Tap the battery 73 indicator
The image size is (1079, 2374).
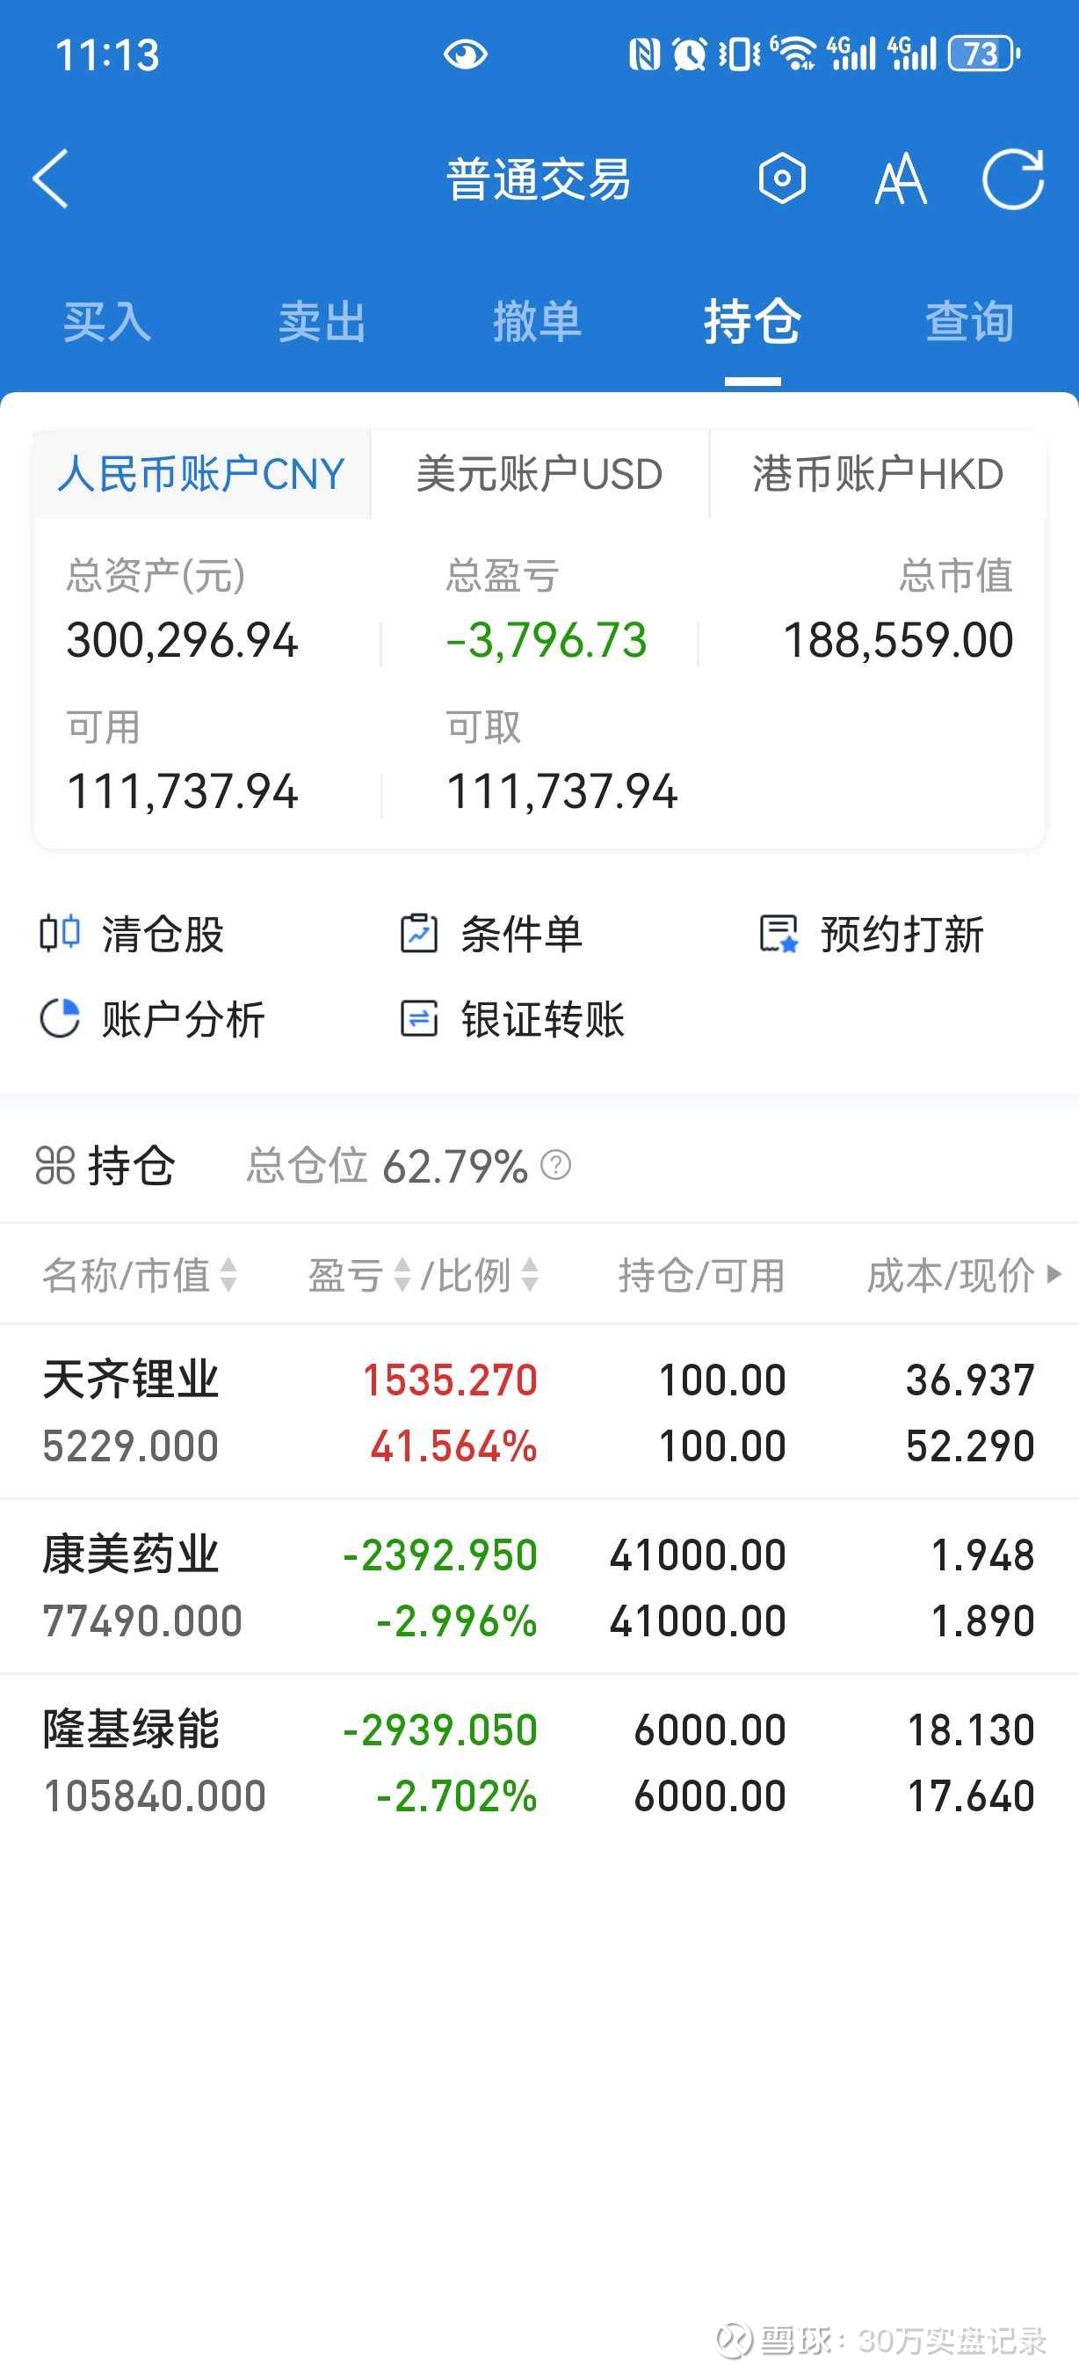984,55
